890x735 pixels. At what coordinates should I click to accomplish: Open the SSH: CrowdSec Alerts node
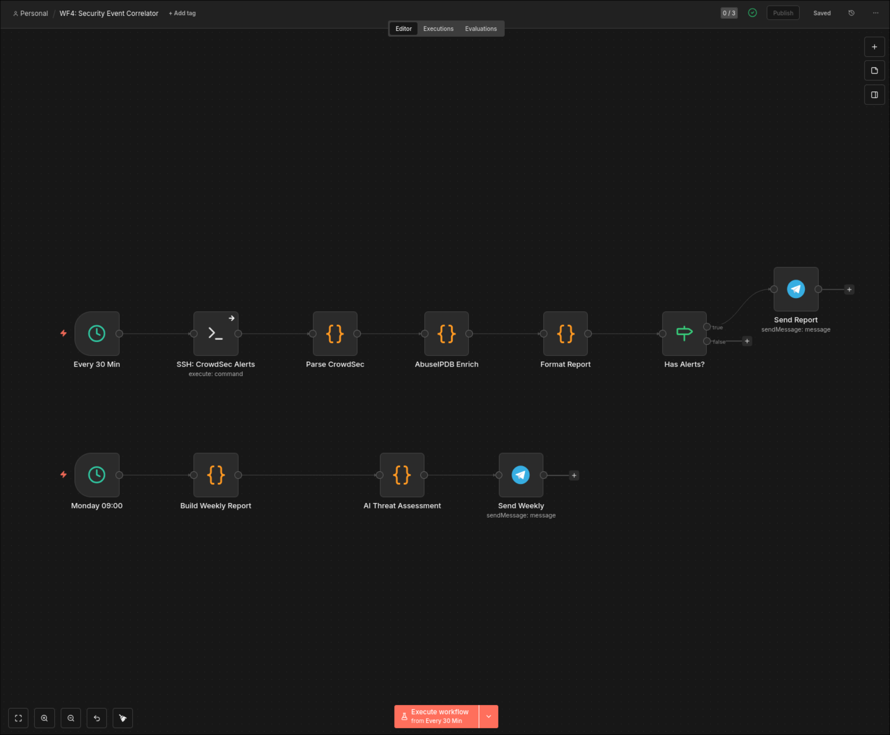coord(216,333)
